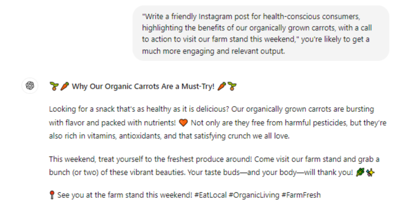The height and width of the screenshot is (209, 398).
Task: Click the carrot emoji before the heading text
Action: (65, 86)
